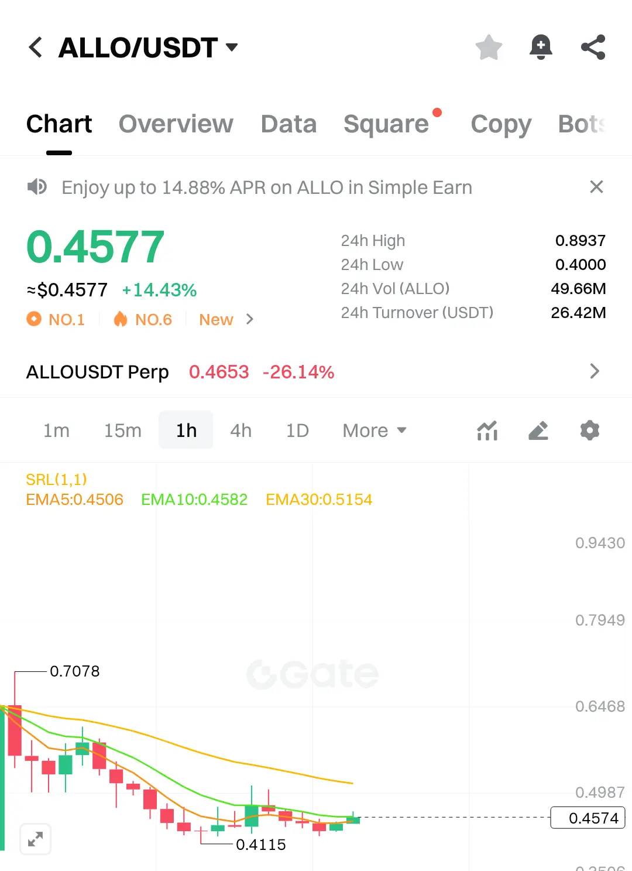Viewport: 632px width, 871px height.
Task: Select the 4h timeframe
Action: pos(241,431)
